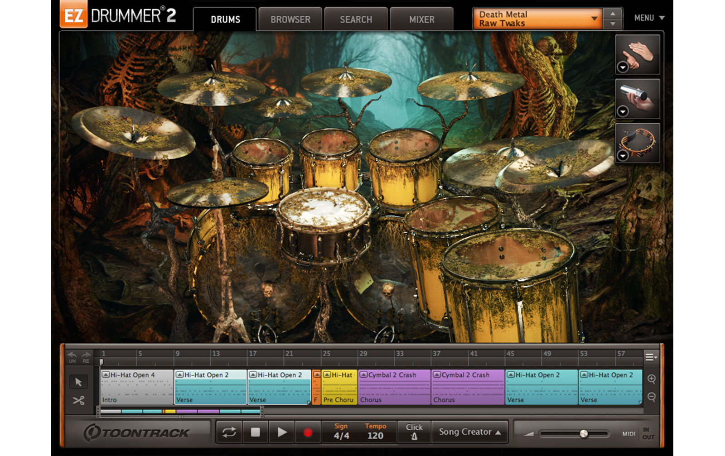This screenshot has height=456, width=725.
Task: Open tambourine slot dropdown arrow
Action: point(623,156)
